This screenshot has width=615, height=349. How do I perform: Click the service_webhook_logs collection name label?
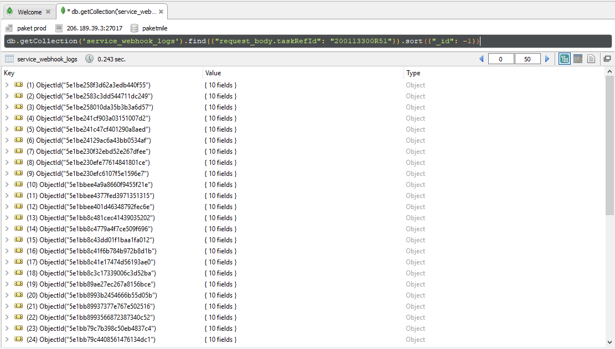(47, 59)
